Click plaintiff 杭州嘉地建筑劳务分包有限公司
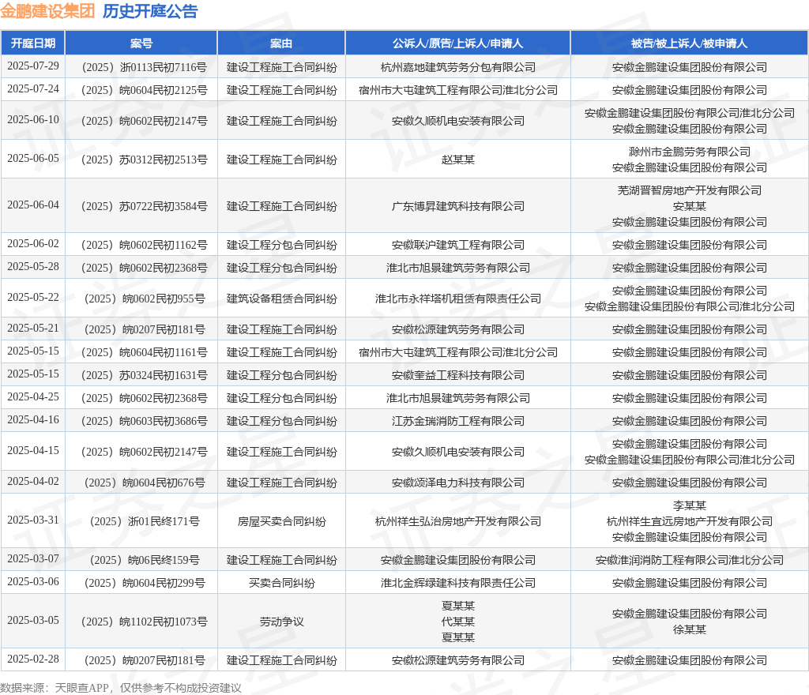The image size is (809, 695). point(457,67)
